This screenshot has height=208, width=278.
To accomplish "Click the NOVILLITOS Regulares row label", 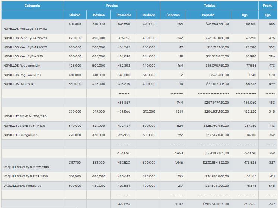I will coord(20,135).
